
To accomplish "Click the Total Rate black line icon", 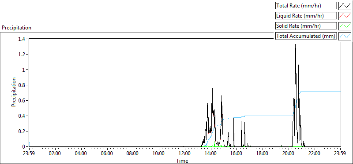I will [x=345, y=6].
